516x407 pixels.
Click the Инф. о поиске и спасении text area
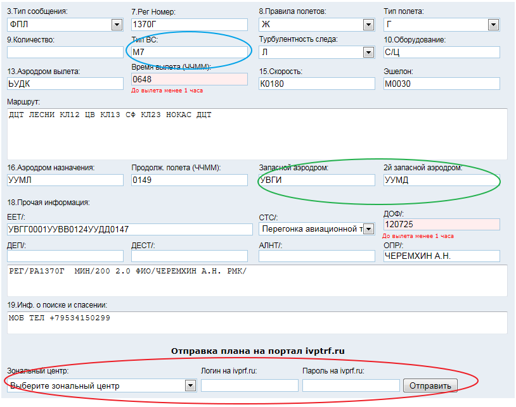(257, 322)
